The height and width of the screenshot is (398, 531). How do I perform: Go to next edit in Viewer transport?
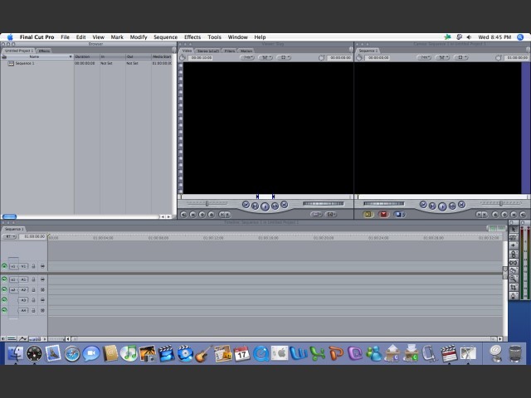pos(284,205)
